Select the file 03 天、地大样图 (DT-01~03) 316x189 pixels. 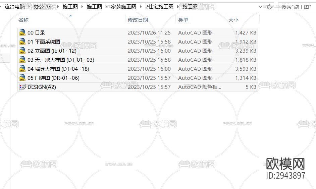(61, 60)
